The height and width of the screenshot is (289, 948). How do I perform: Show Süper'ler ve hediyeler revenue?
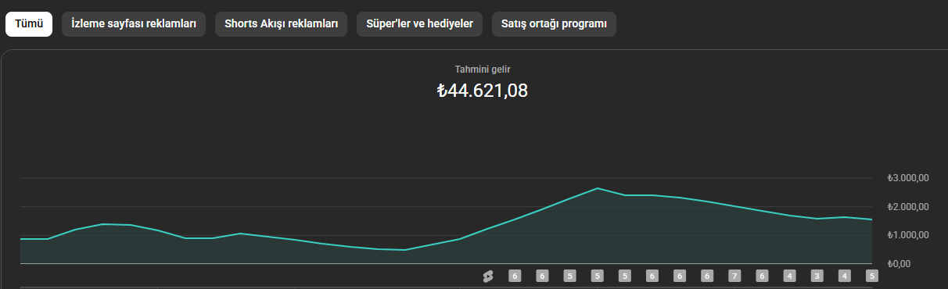coord(420,24)
